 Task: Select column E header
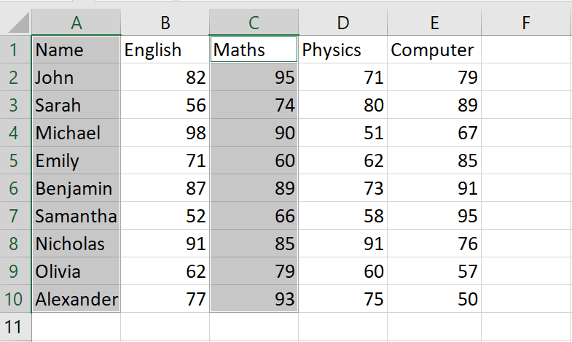434,23
